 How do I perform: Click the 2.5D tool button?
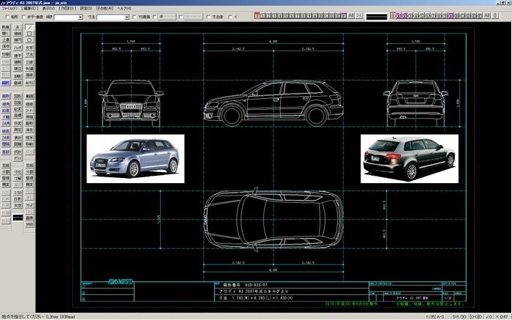click(x=18, y=193)
